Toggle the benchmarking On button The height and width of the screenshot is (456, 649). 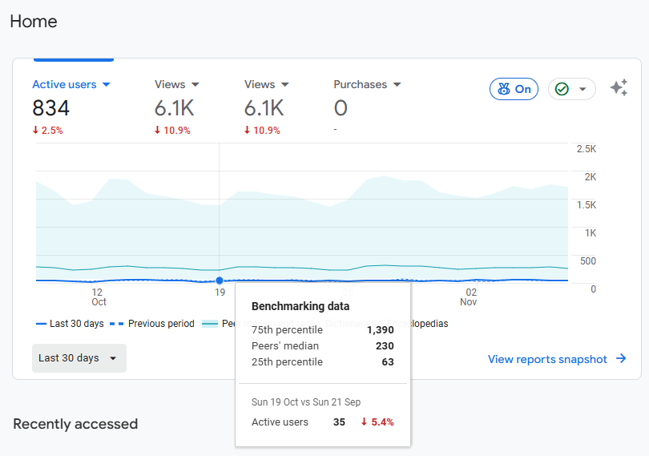click(514, 89)
